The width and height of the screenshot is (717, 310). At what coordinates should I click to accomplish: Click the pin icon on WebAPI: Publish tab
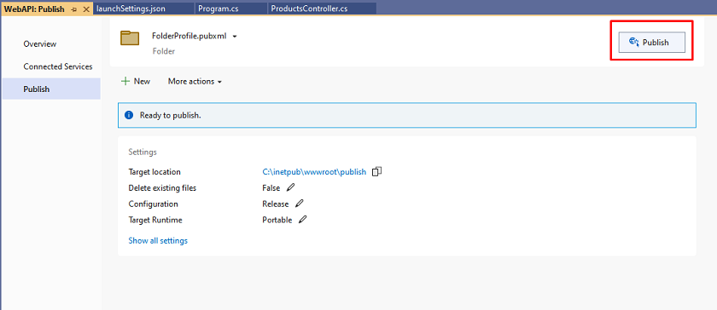[x=74, y=9]
